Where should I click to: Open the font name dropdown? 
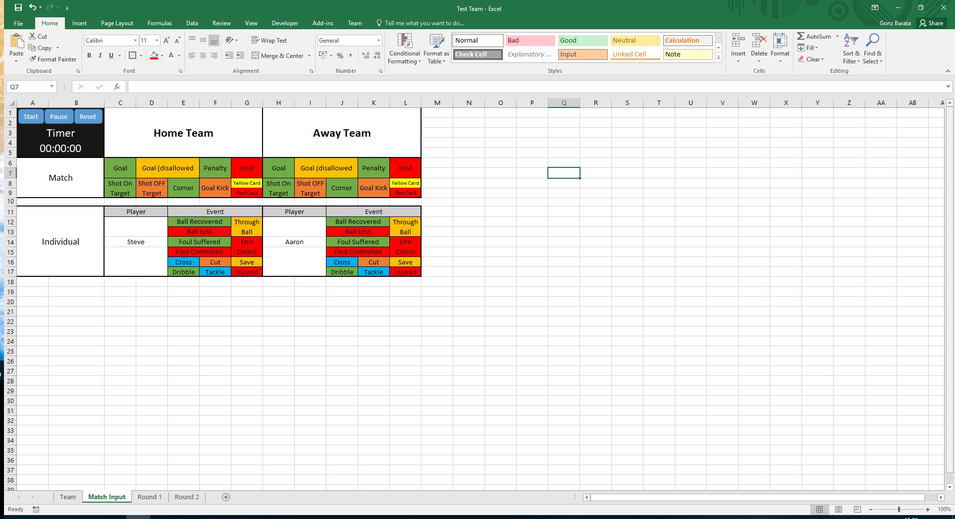134,40
